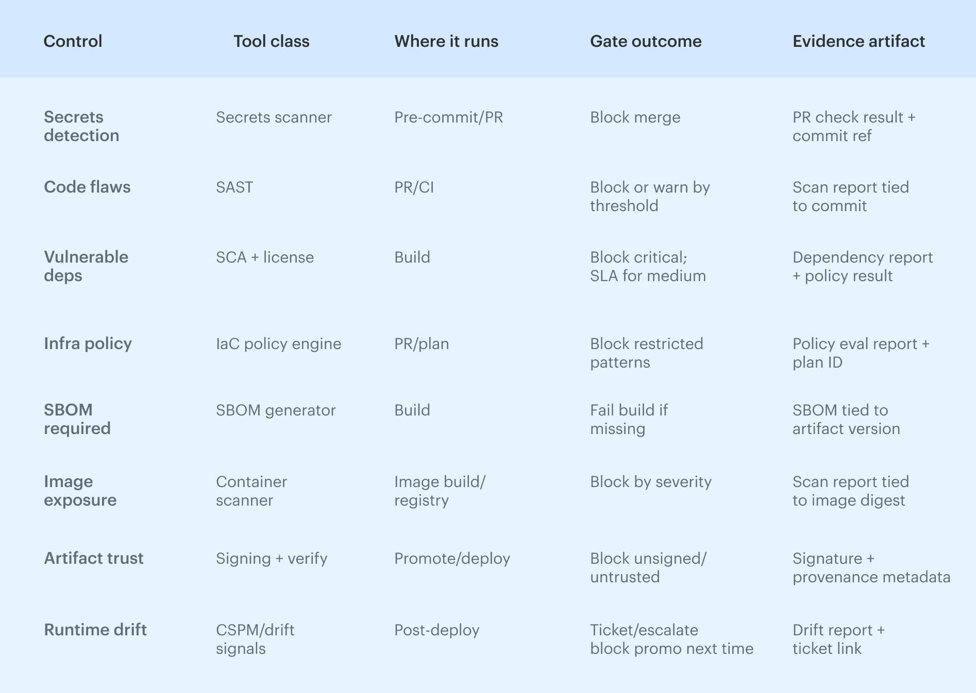The height and width of the screenshot is (693, 976).
Task: Select the Block by severity cell
Action: point(650,482)
